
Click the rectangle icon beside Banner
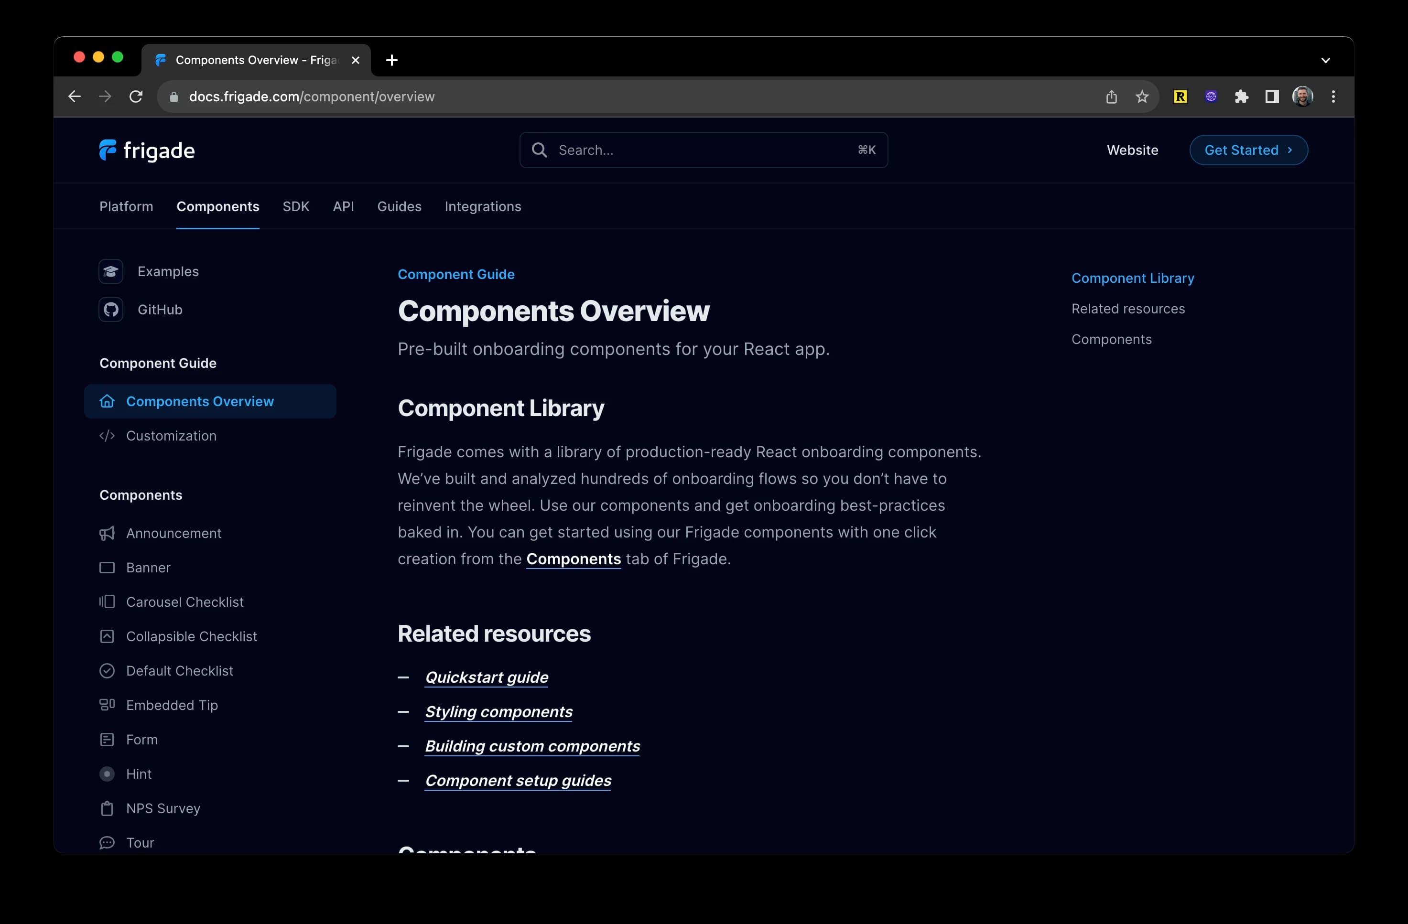coord(107,567)
